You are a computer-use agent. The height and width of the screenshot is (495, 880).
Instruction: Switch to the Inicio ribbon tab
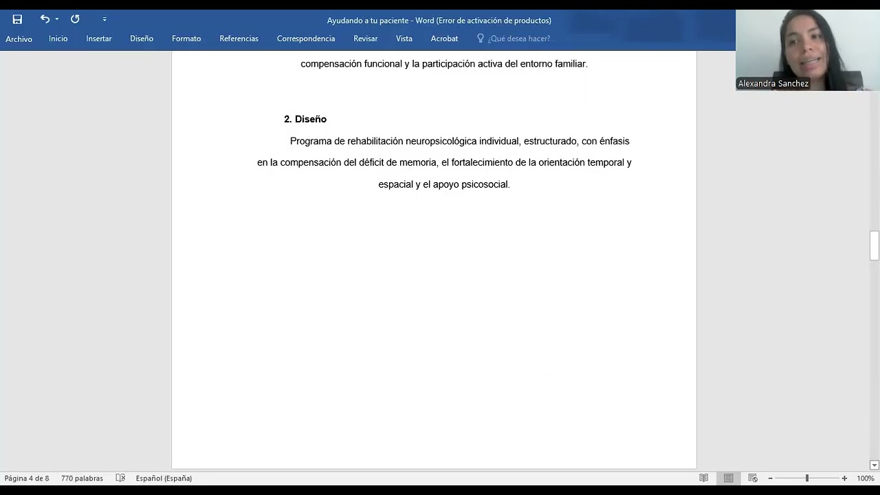[x=58, y=38]
